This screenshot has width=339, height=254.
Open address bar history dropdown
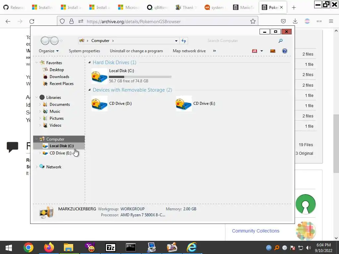click(176, 41)
